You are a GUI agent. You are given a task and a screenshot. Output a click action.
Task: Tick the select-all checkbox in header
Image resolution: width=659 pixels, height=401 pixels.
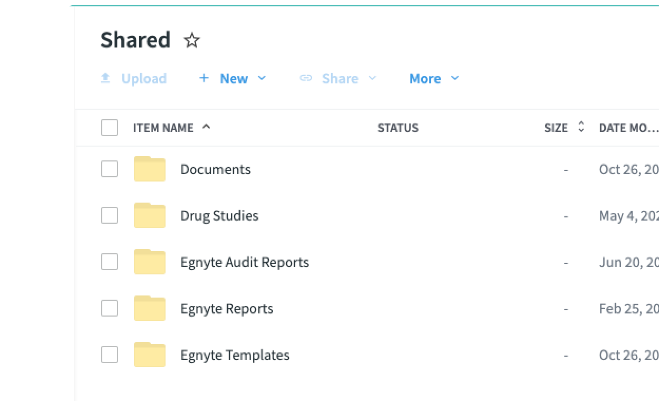110,128
